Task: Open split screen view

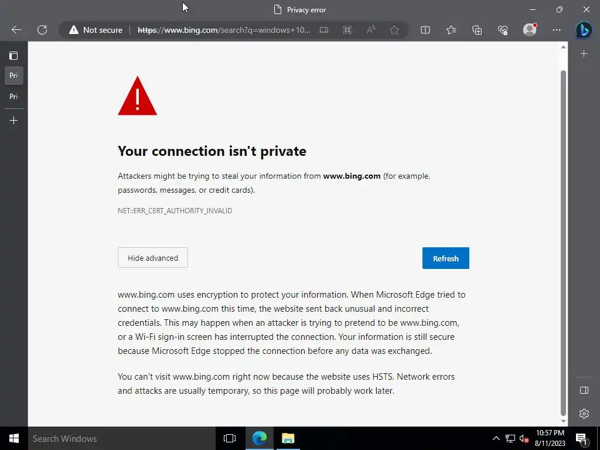Action: [x=425, y=30]
